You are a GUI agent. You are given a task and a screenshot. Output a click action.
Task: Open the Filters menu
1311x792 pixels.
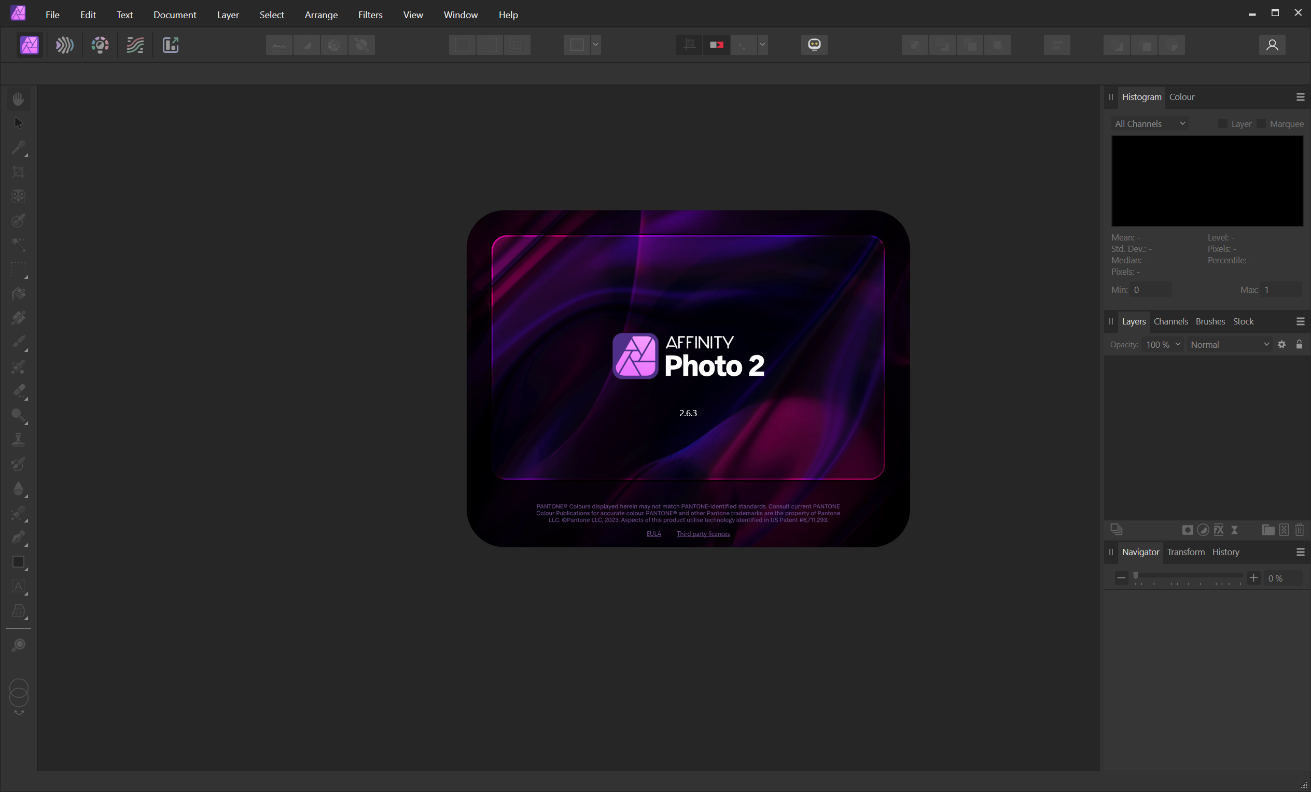pos(370,15)
